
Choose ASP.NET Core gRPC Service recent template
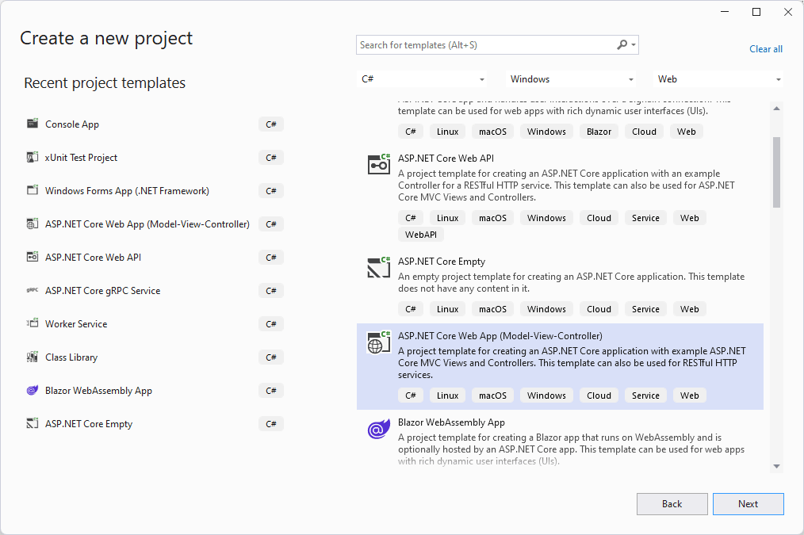[102, 291]
